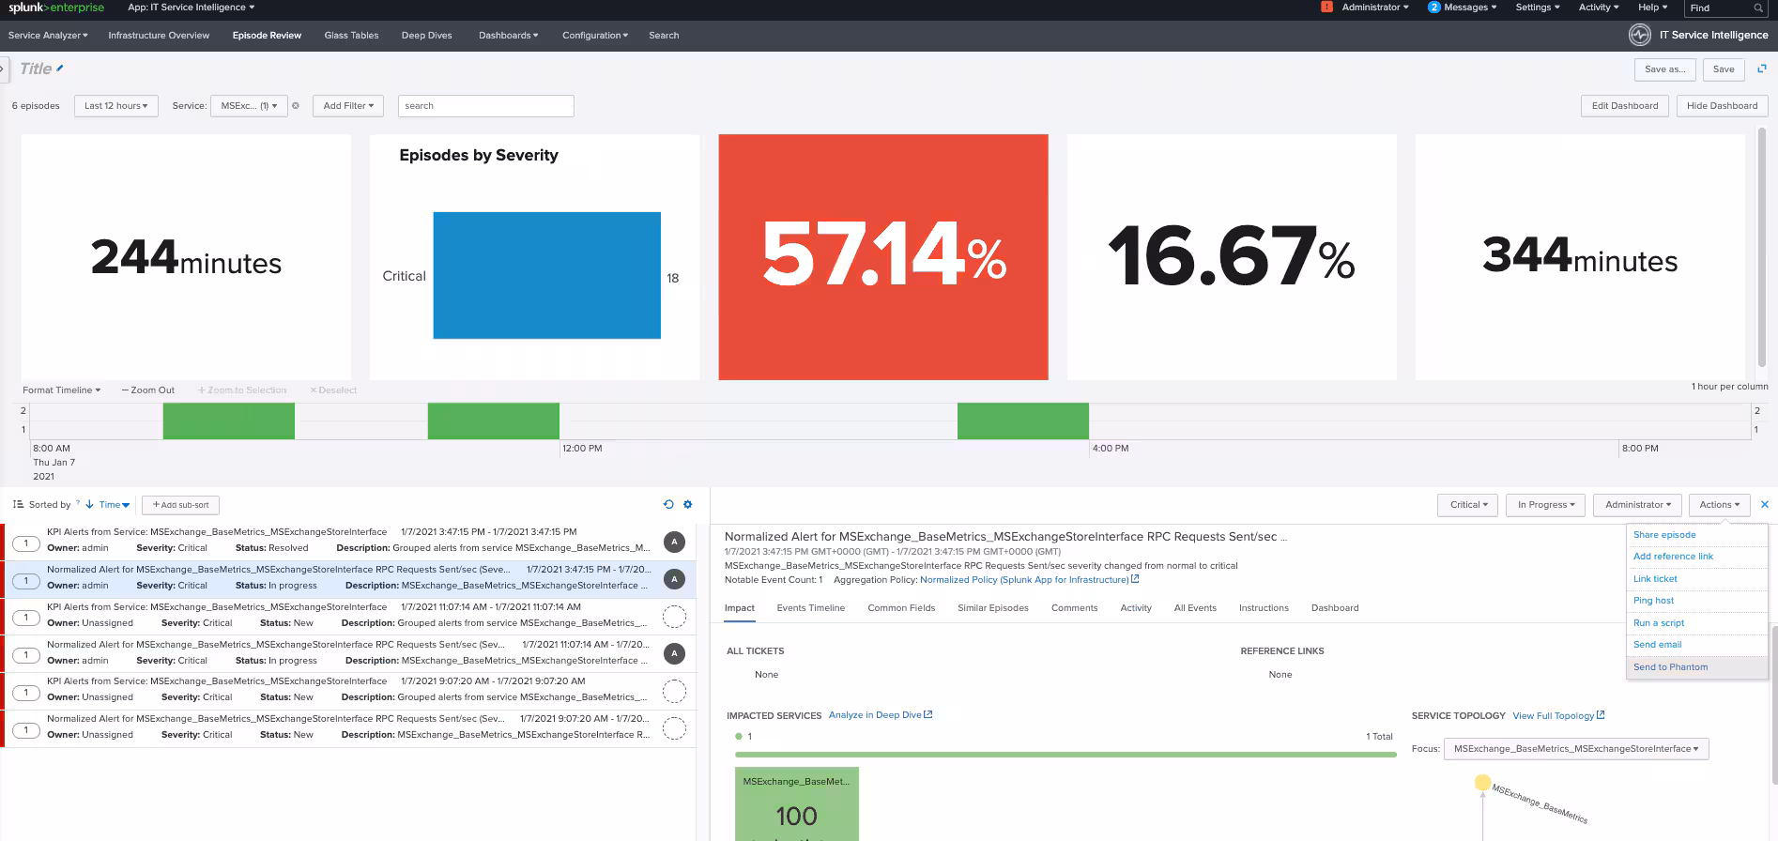
Task: Click unassigned owner circle on 11:07:14 KPI episode
Action: 674,617
